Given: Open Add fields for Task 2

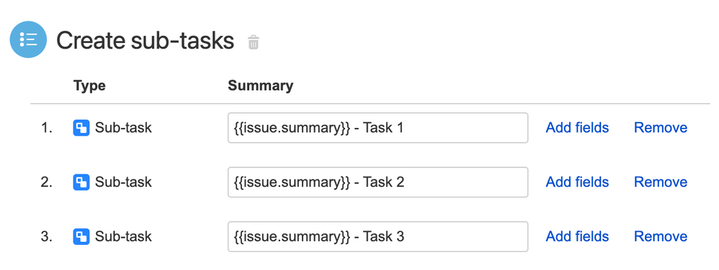Looking at the screenshot, I should (577, 182).
